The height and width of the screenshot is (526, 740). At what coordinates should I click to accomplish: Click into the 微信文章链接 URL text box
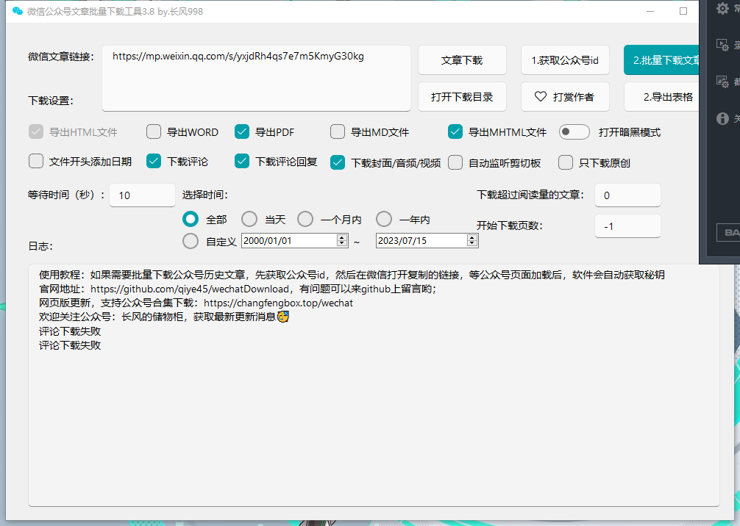click(256, 79)
